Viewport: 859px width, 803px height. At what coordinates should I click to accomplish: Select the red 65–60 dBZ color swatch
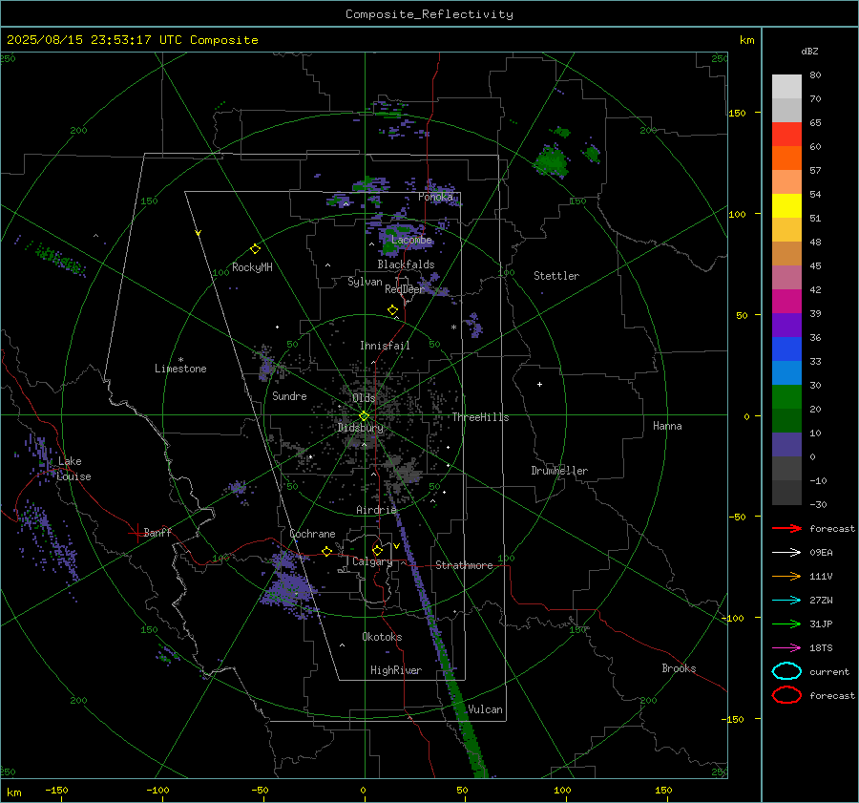(x=786, y=135)
